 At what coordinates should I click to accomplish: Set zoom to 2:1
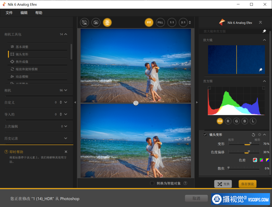(183, 22)
